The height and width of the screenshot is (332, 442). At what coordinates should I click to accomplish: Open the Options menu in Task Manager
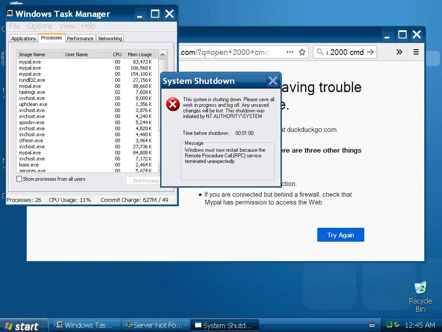click(x=39, y=26)
